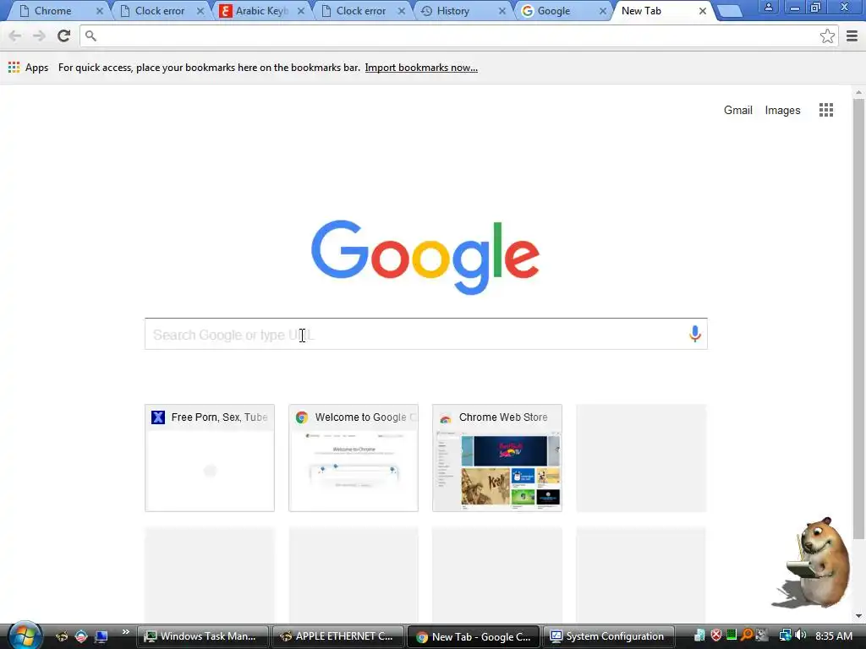Close the Chrome tab
The image size is (866, 649).
(100, 11)
